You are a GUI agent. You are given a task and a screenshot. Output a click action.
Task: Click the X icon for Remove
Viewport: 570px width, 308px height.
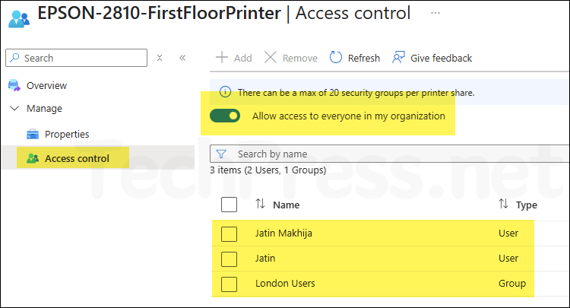point(270,58)
